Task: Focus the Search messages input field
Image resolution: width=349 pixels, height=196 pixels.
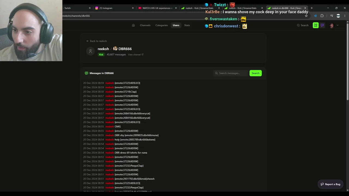Action: (x=231, y=73)
